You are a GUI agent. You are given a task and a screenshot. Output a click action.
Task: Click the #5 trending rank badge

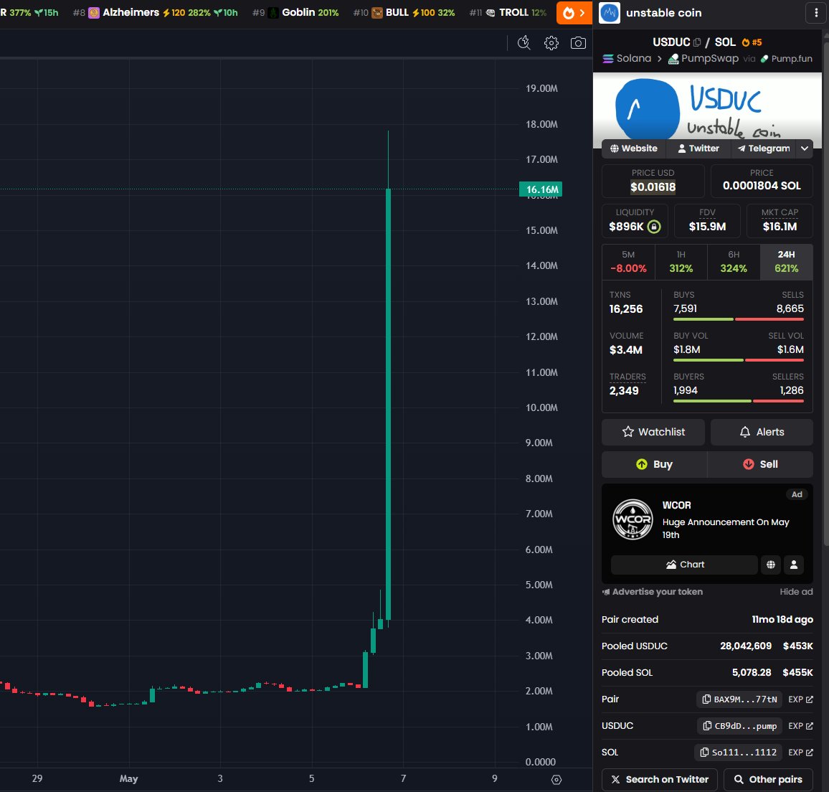pyautogui.click(x=752, y=42)
